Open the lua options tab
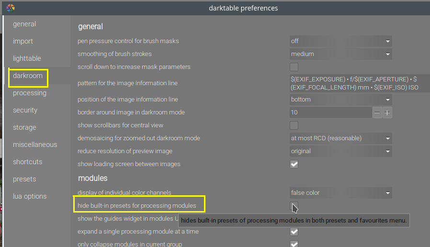Viewport: 430px width, 247px height. click(30, 196)
